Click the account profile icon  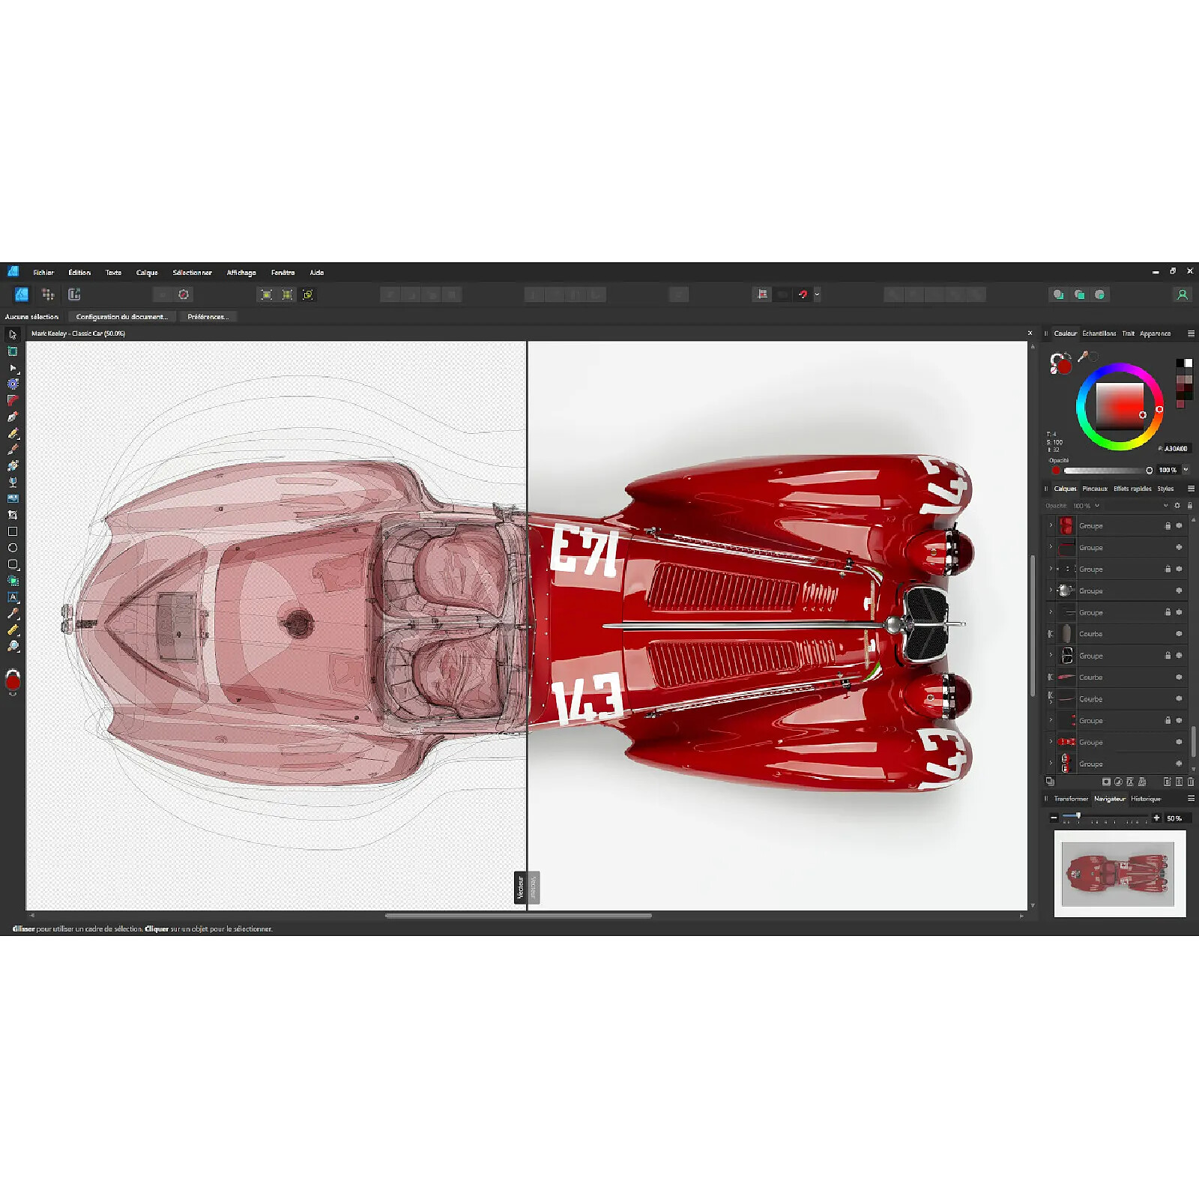pyautogui.click(x=1182, y=295)
